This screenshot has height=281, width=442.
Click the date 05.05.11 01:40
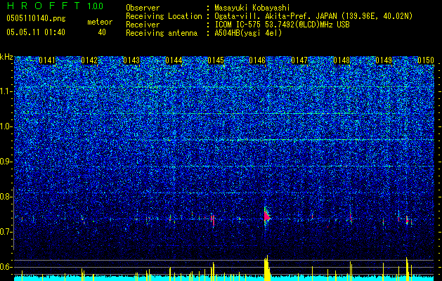coord(36,32)
